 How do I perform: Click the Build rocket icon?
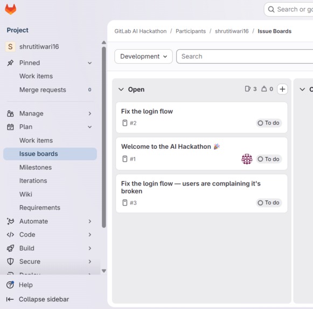(10, 248)
